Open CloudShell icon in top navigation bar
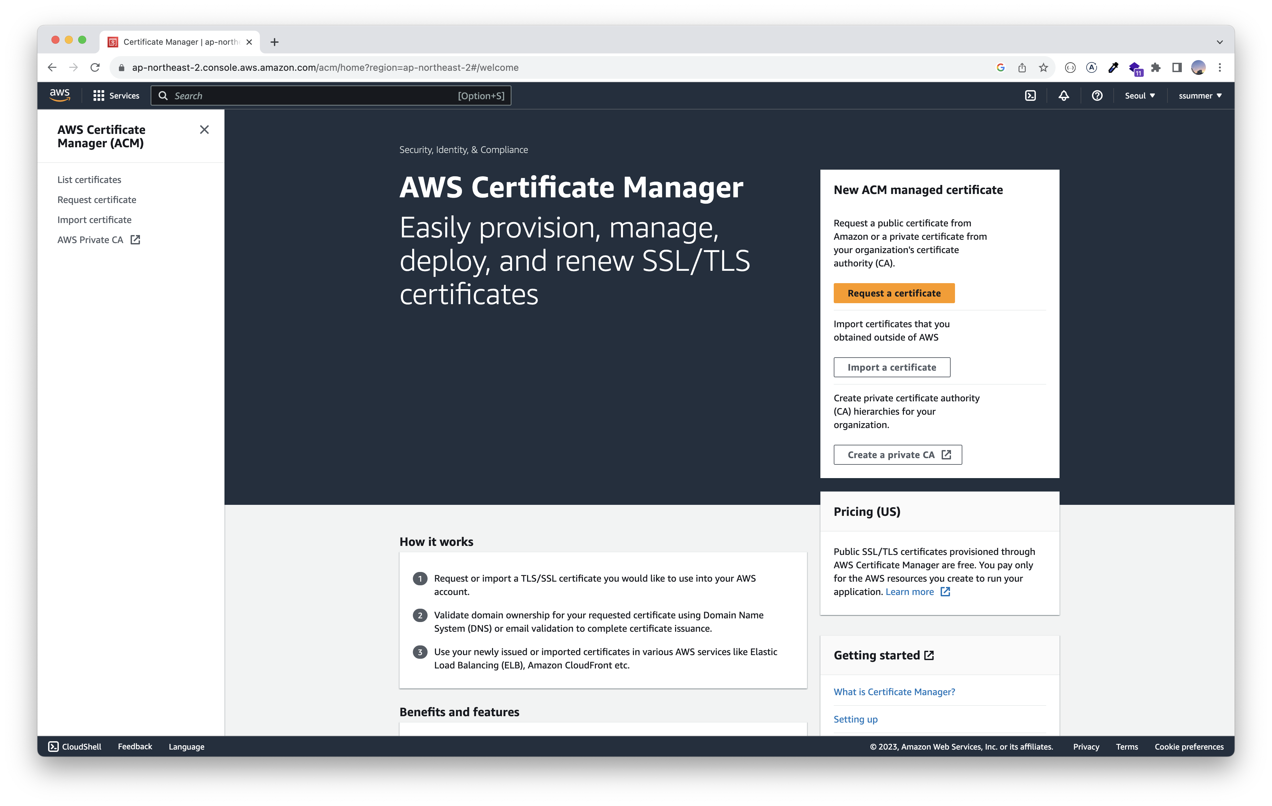 pos(1030,95)
